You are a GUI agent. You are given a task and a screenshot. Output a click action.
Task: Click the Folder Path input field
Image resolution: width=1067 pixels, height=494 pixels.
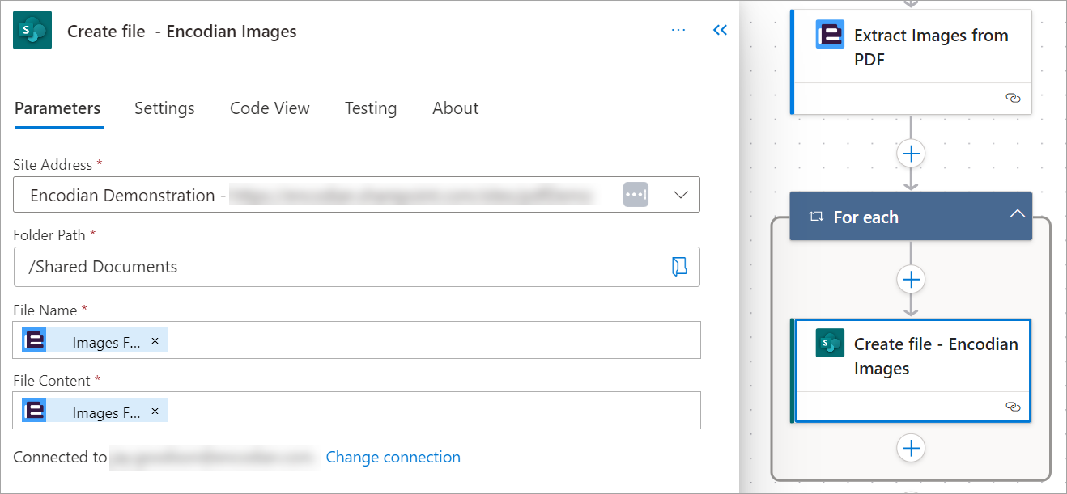357,267
